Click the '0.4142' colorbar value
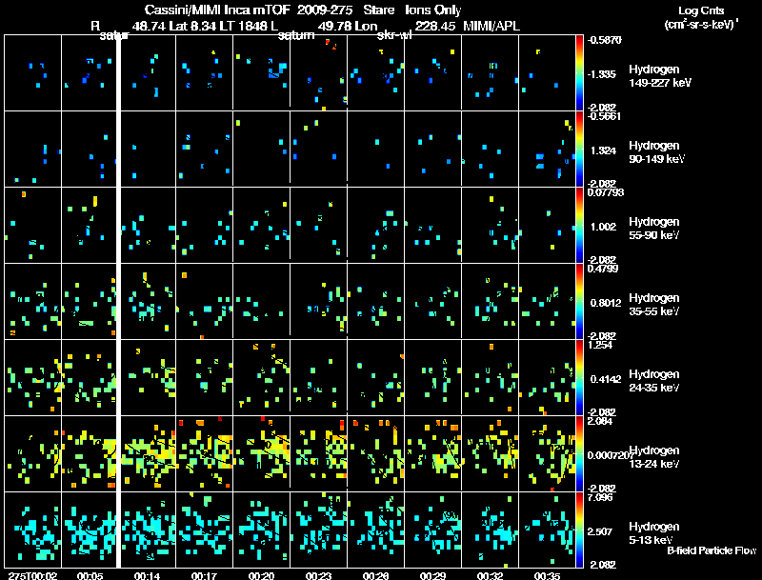Viewport: 762px width, 580px height. [606, 379]
